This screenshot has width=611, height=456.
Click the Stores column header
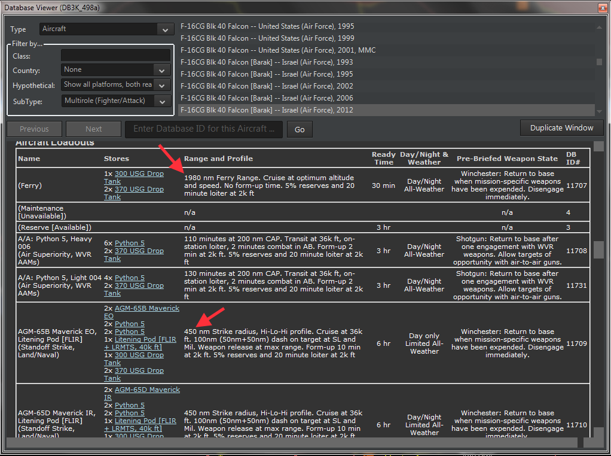[116, 159]
